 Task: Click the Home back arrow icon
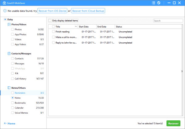coord(5,123)
